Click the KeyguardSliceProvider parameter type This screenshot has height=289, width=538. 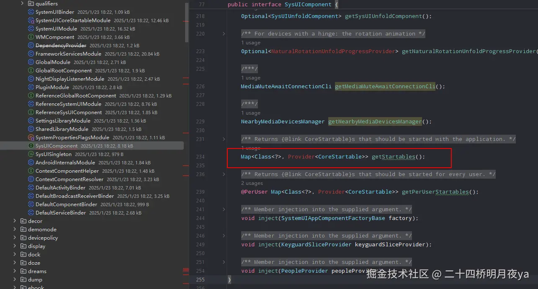[x=317, y=245]
